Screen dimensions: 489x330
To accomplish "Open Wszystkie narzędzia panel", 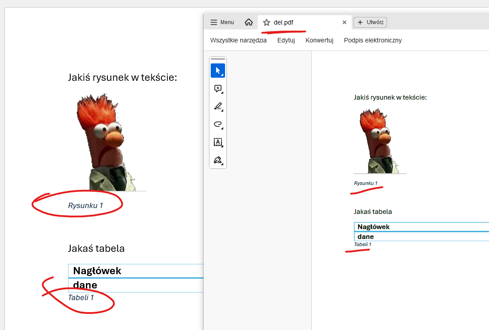I will pos(238,40).
